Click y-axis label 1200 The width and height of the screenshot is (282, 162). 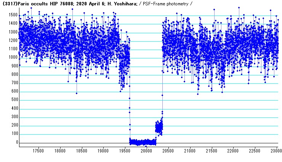point(13,40)
